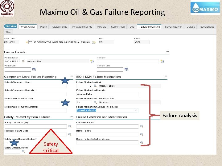Select the Failure Reporting tab

150,27
